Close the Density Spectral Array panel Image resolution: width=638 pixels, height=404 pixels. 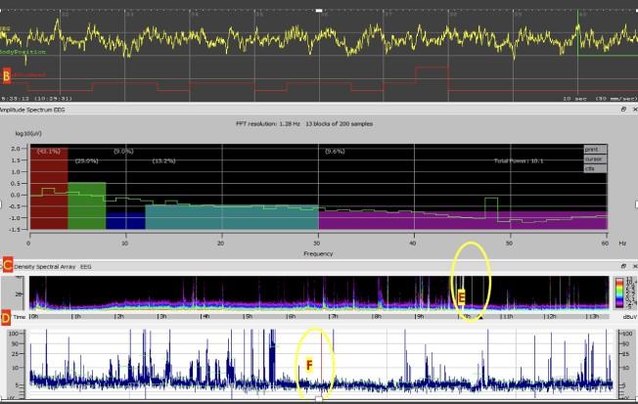pyautogui.click(x=635, y=266)
